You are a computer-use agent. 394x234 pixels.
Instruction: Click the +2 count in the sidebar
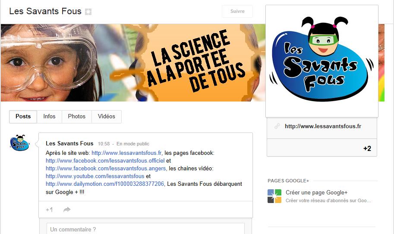point(367,148)
